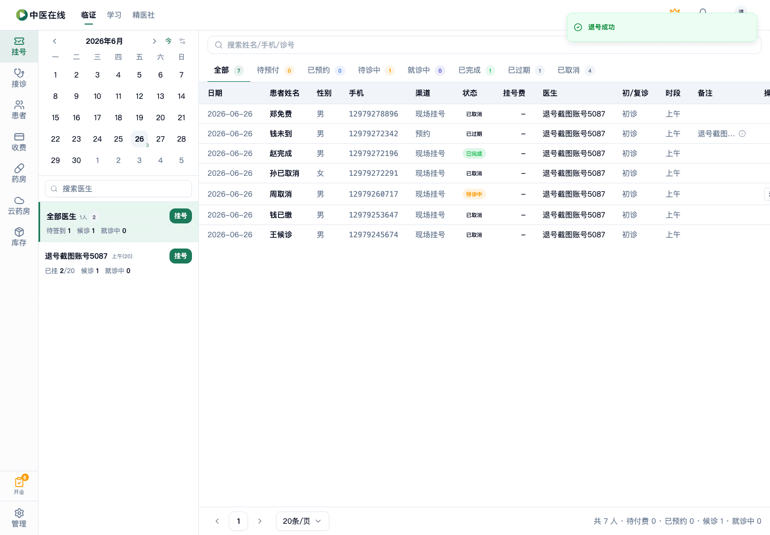The image size is (770, 535).
Task: Click page number 1 button
Action: (238, 521)
